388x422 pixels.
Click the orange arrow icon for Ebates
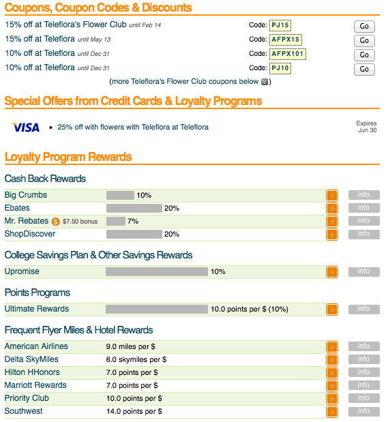pyautogui.click(x=332, y=209)
